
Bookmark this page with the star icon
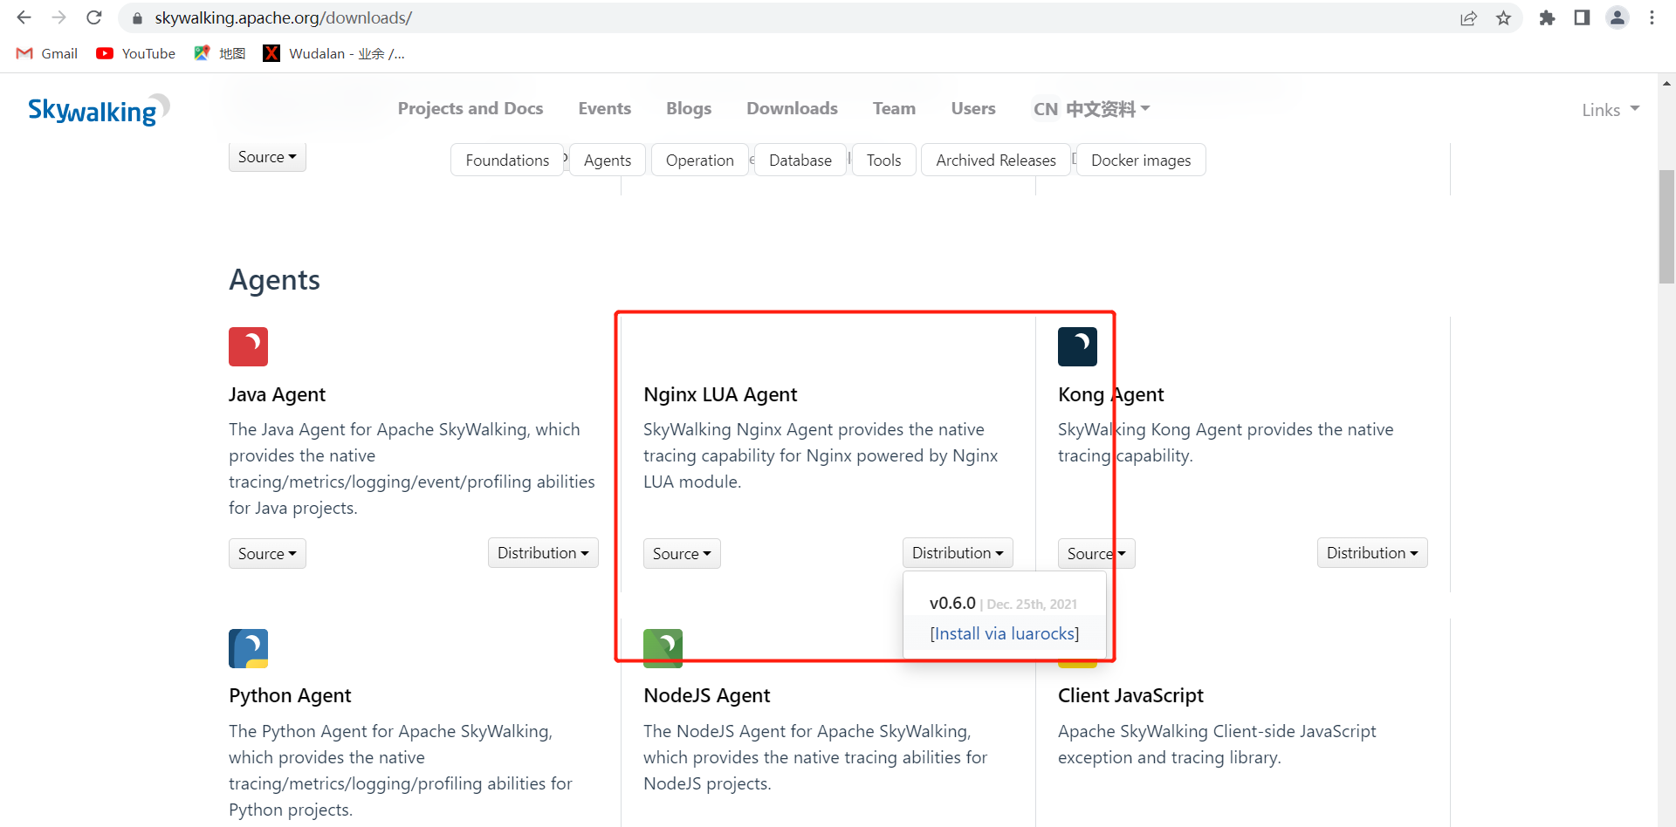[x=1503, y=18]
